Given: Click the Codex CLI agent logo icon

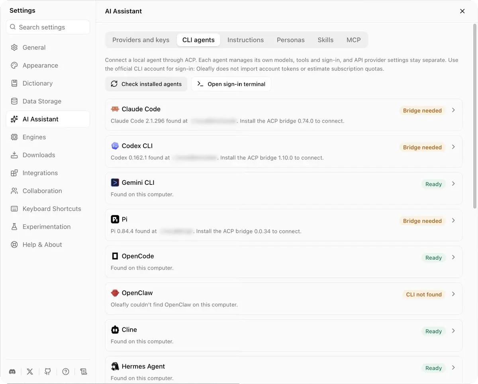Looking at the screenshot, I should pos(115,146).
